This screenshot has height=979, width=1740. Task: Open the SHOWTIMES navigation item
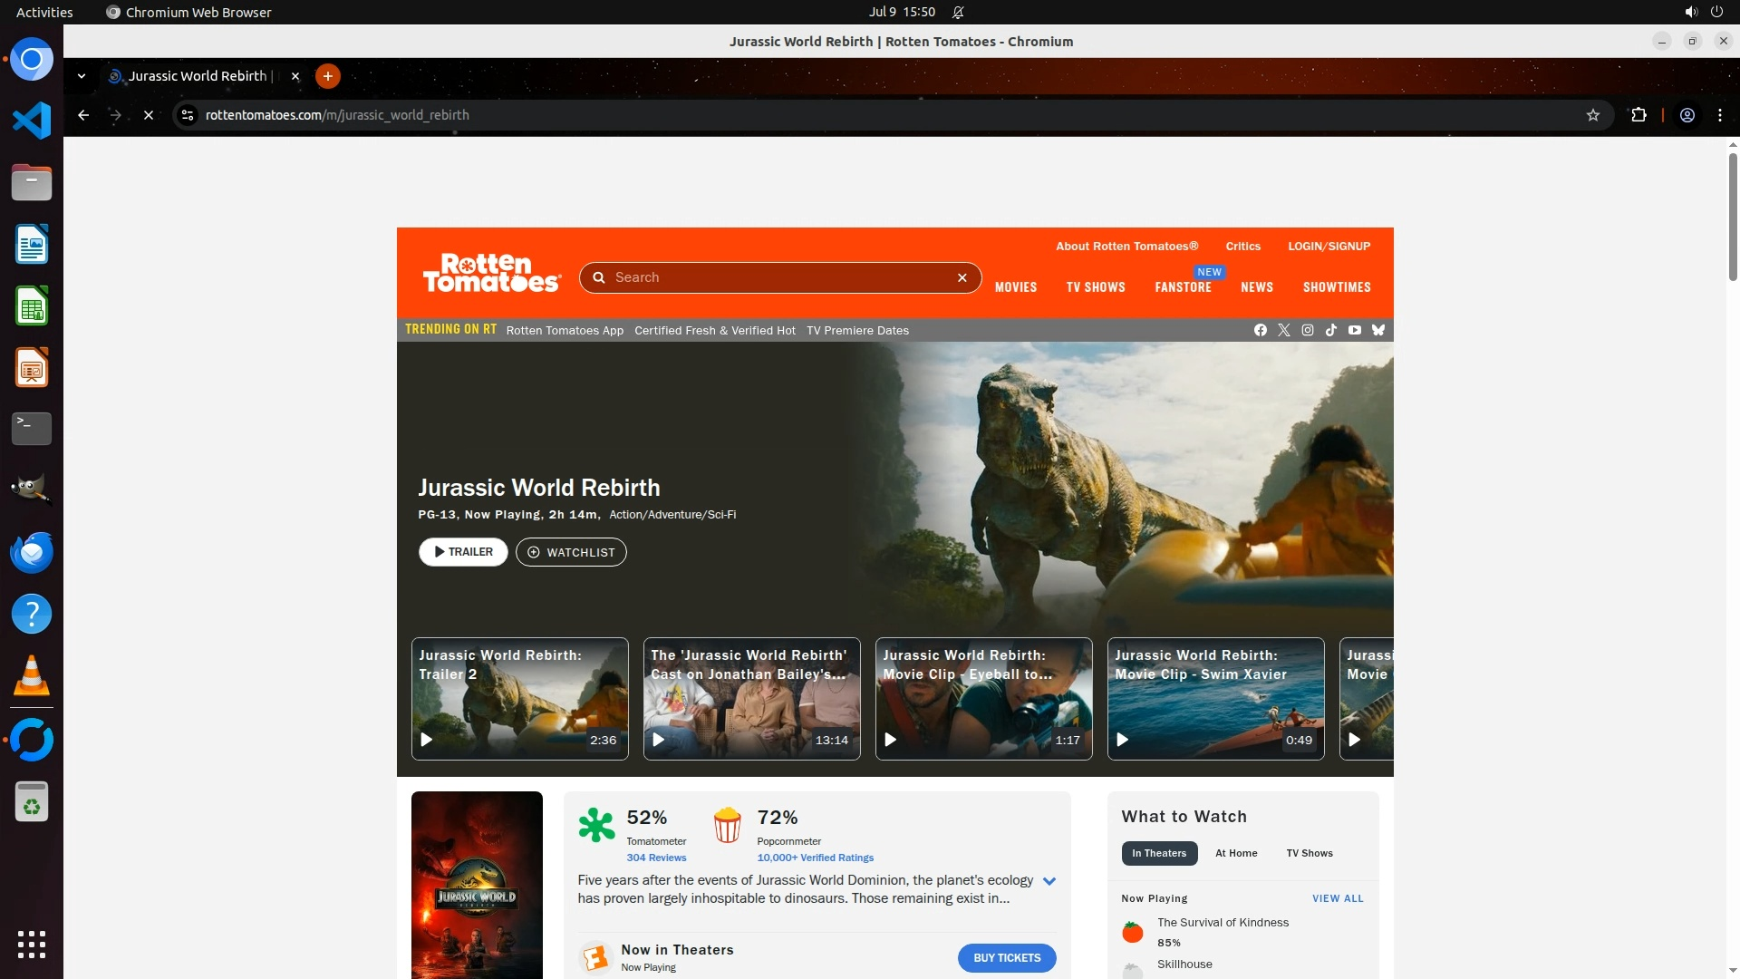(1336, 287)
